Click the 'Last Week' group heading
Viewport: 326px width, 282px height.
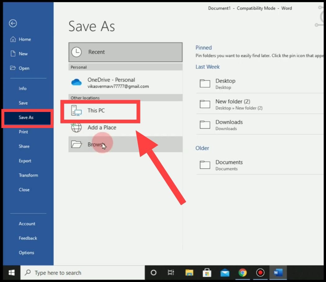point(208,67)
